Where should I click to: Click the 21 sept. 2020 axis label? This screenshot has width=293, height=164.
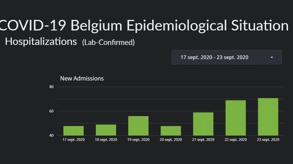point(203,140)
